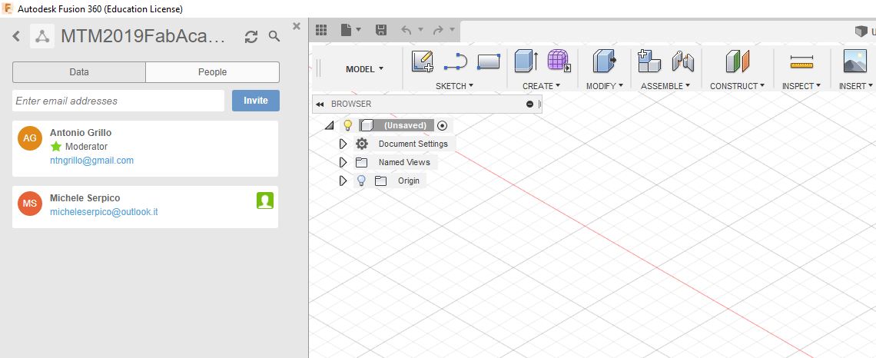Image resolution: width=876 pixels, height=358 pixels.
Task: Click the AG avatar of Antonio Grillo
Action: point(30,138)
